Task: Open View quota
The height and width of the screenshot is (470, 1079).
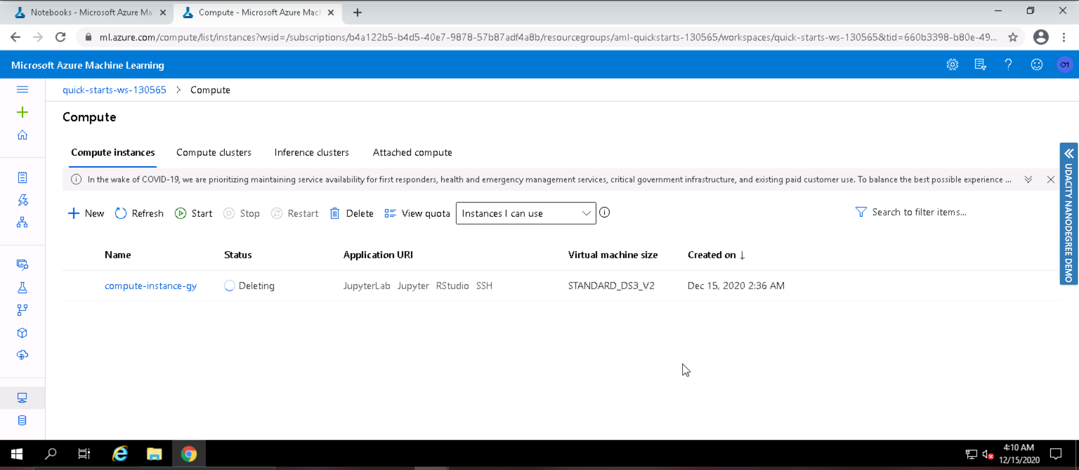Action: point(418,213)
